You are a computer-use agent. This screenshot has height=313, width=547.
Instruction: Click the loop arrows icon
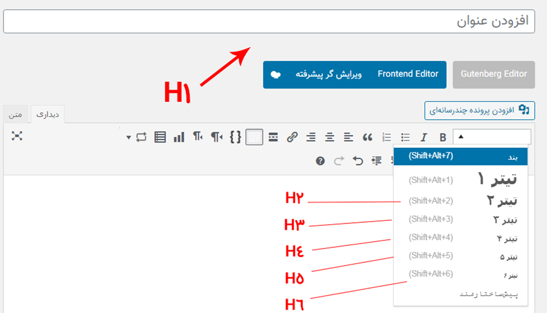(141, 137)
